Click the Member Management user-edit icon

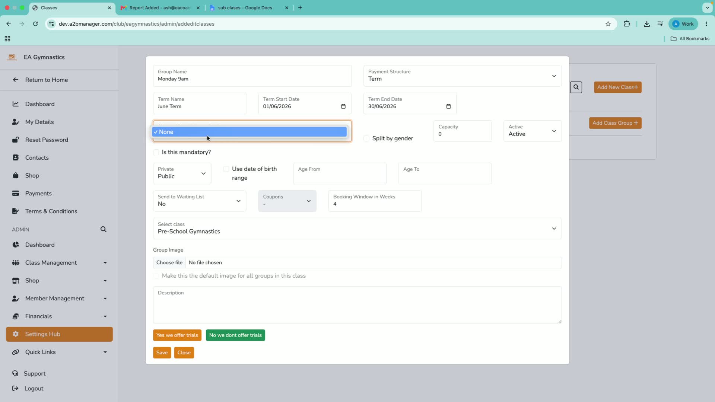(x=15, y=298)
